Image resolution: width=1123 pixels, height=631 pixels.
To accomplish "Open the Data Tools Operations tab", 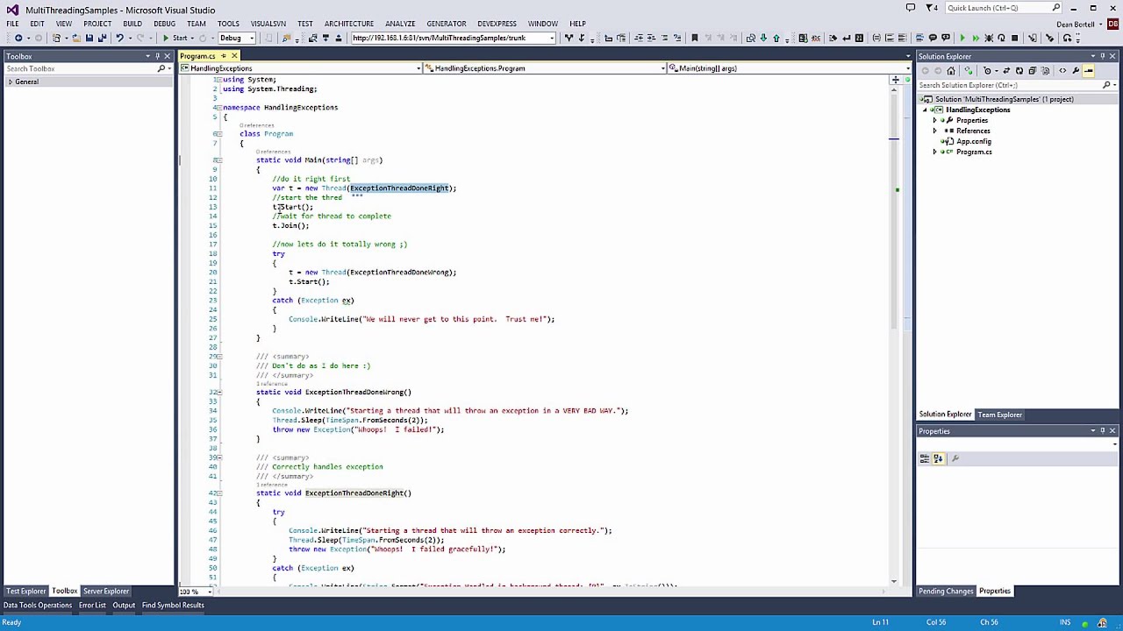I will pyautogui.click(x=37, y=606).
